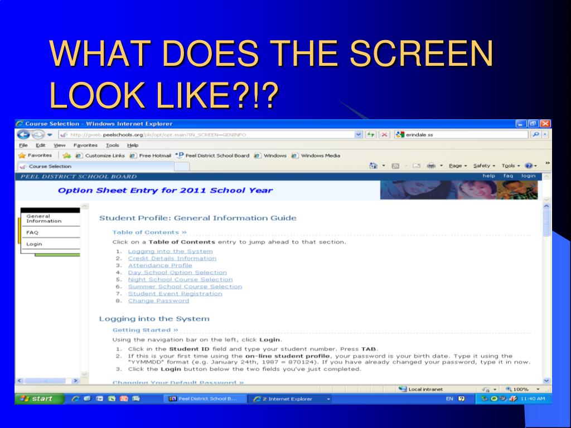Screen dimensions: 571x428
Task: Open the Tools menu in menu bar
Action: tap(113, 145)
